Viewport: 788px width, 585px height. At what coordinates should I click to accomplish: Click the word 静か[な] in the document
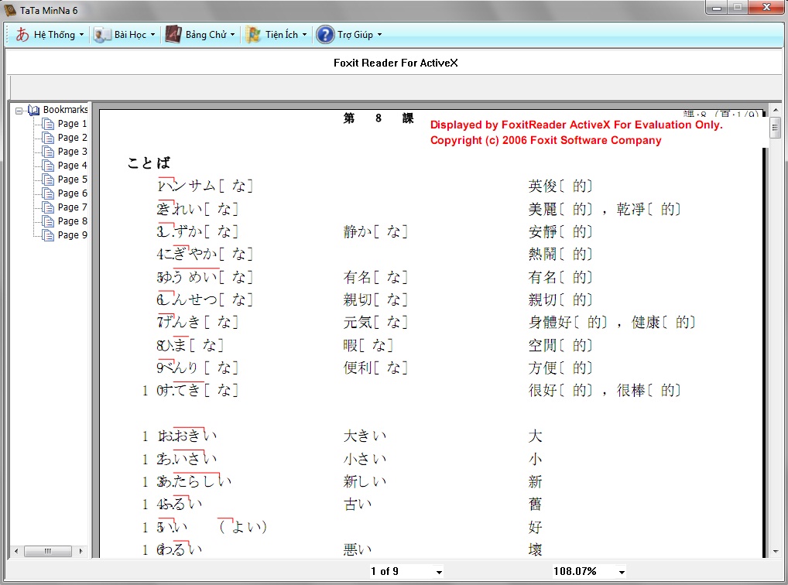[x=375, y=231]
